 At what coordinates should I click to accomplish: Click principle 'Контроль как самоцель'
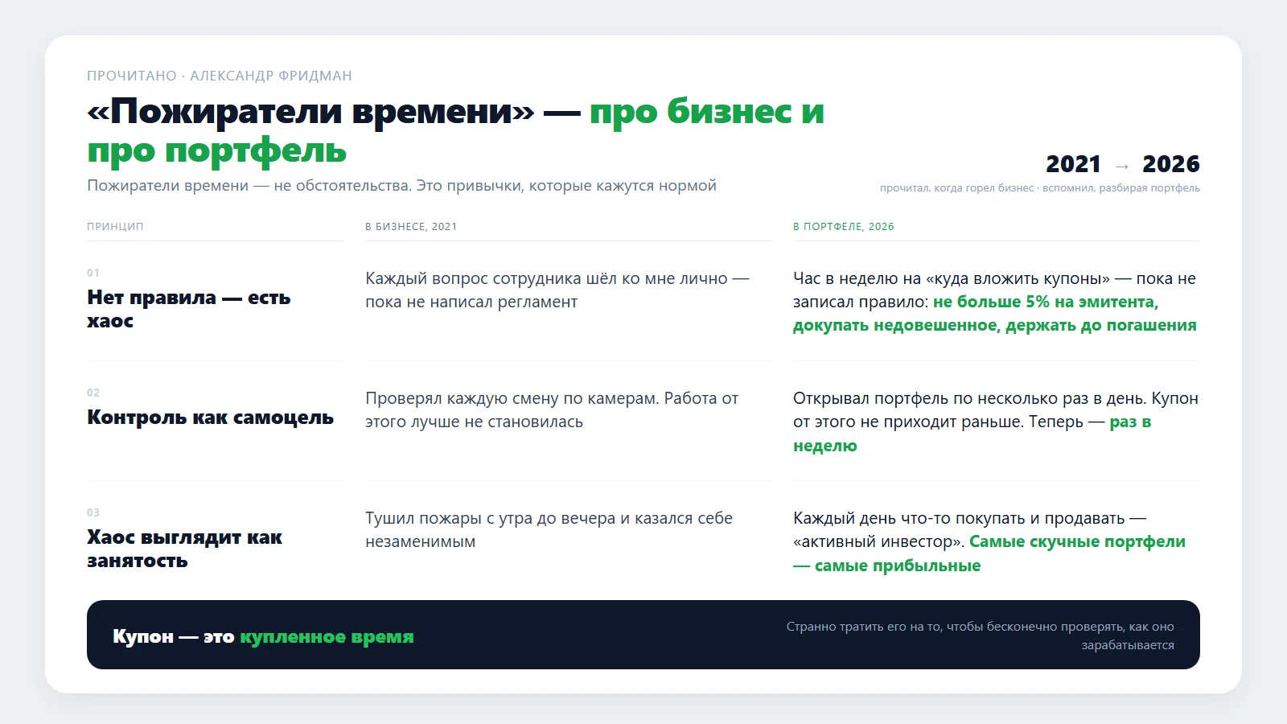click(210, 418)
